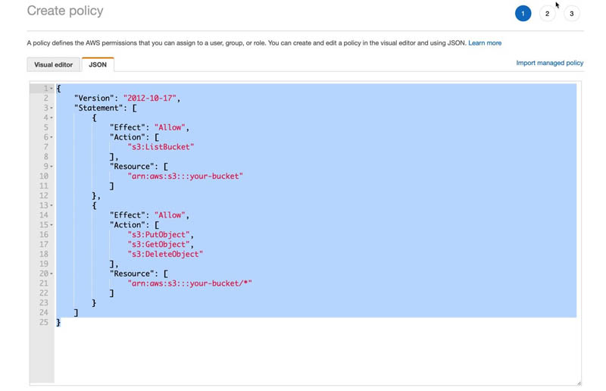606x391 pixels.
Task: Collapse the Statement array fold on line 3
Action: click(52, 108)
